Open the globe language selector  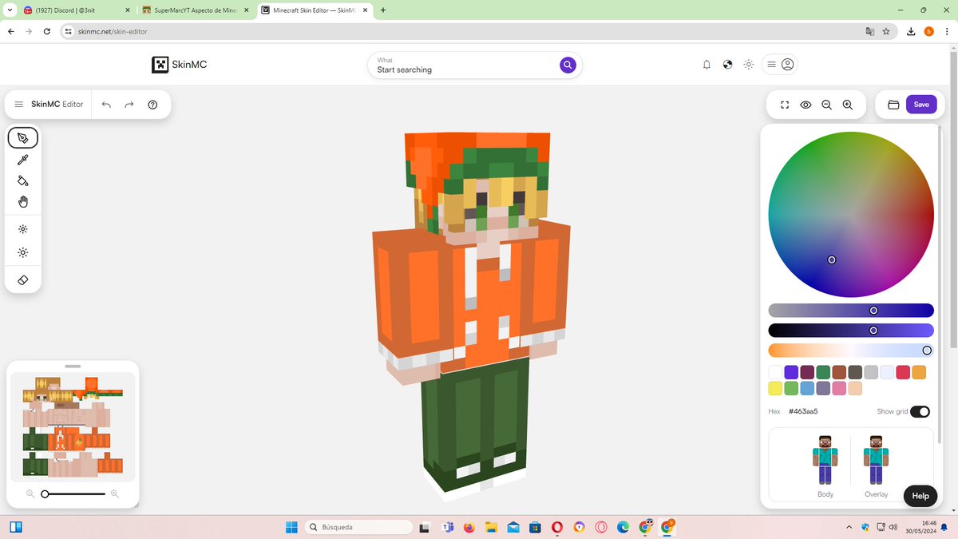[x=727, y=65]
